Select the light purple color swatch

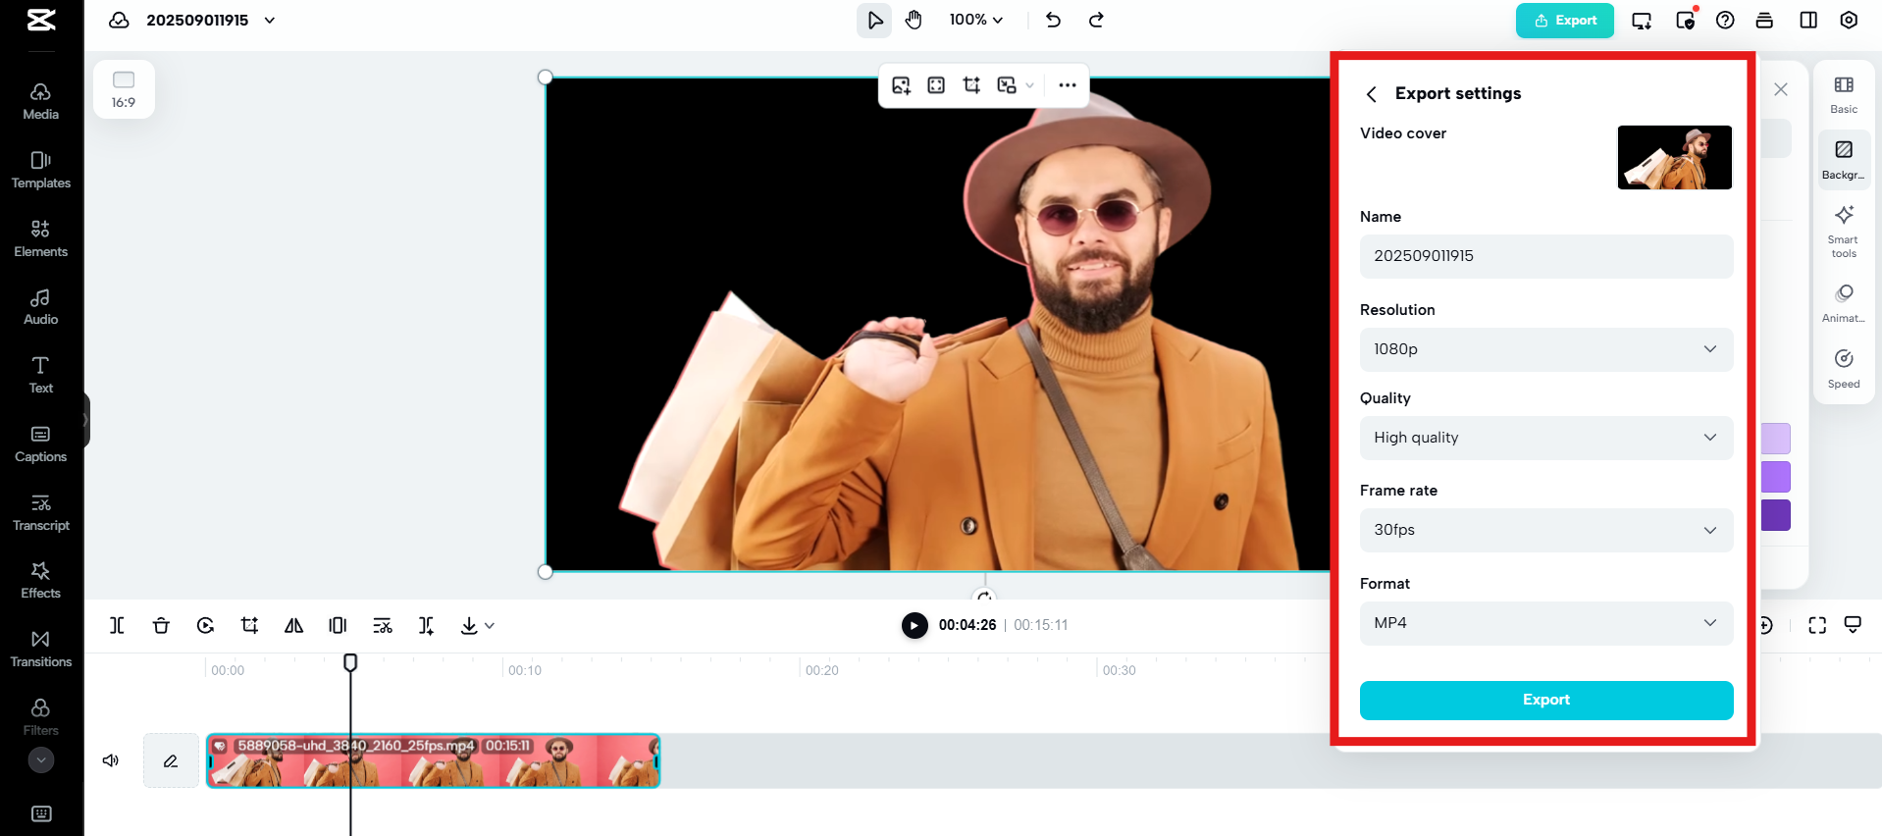[1776, 439]
